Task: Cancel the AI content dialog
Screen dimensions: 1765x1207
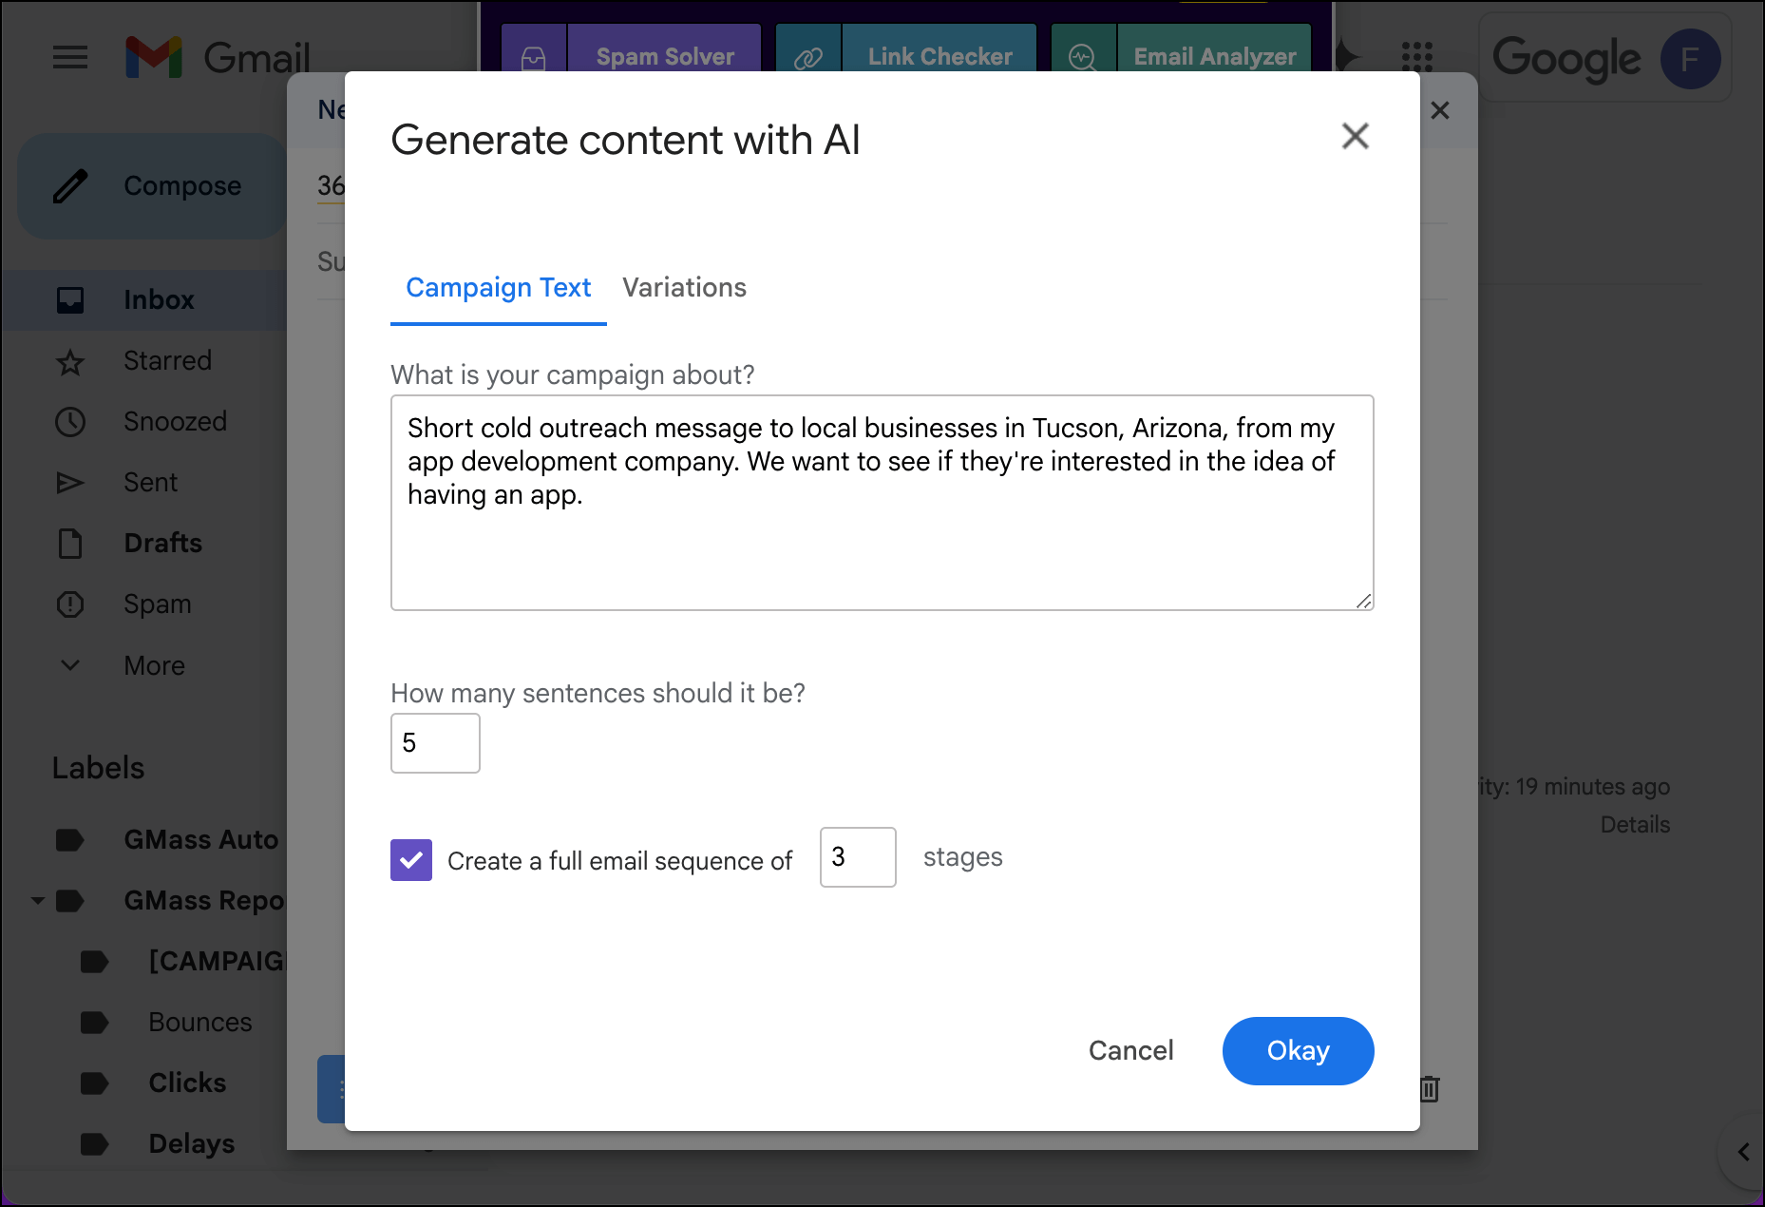Action: tap(1130, 1050)
